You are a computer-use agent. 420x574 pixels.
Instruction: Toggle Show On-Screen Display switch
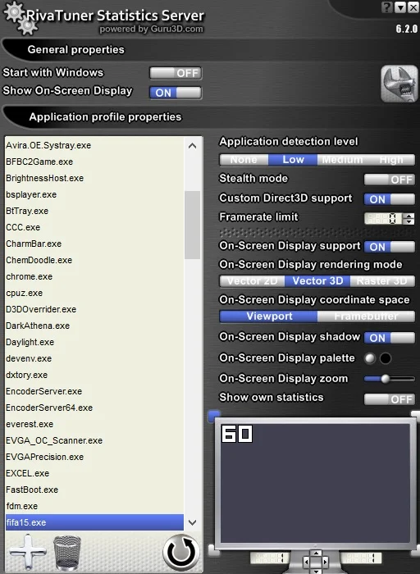coord(176,93)
